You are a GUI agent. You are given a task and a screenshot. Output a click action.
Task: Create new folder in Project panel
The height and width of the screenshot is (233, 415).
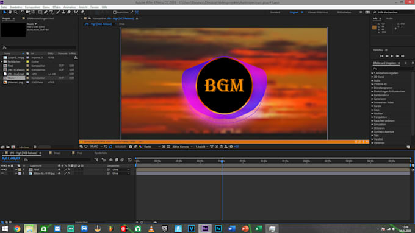coord(8,147)
